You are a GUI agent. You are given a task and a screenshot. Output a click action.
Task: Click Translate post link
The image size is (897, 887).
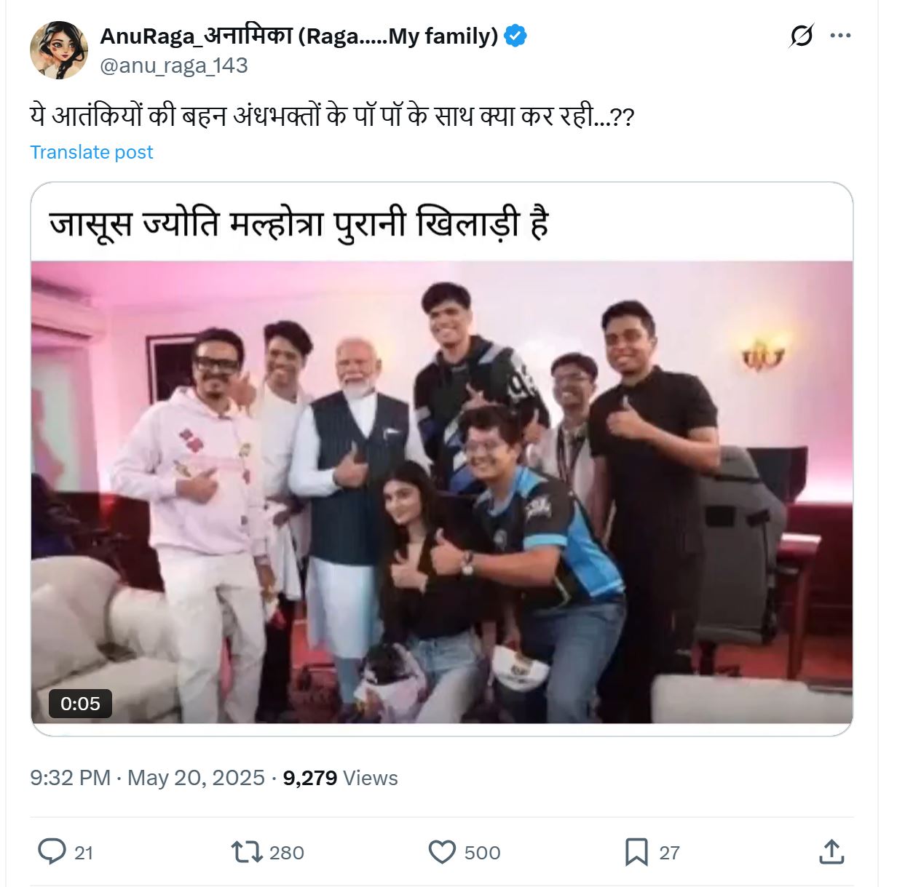point(92,152)
